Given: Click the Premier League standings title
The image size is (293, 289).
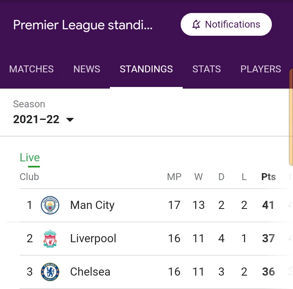Looking at the screenshot, I should (x=83, y=25).
